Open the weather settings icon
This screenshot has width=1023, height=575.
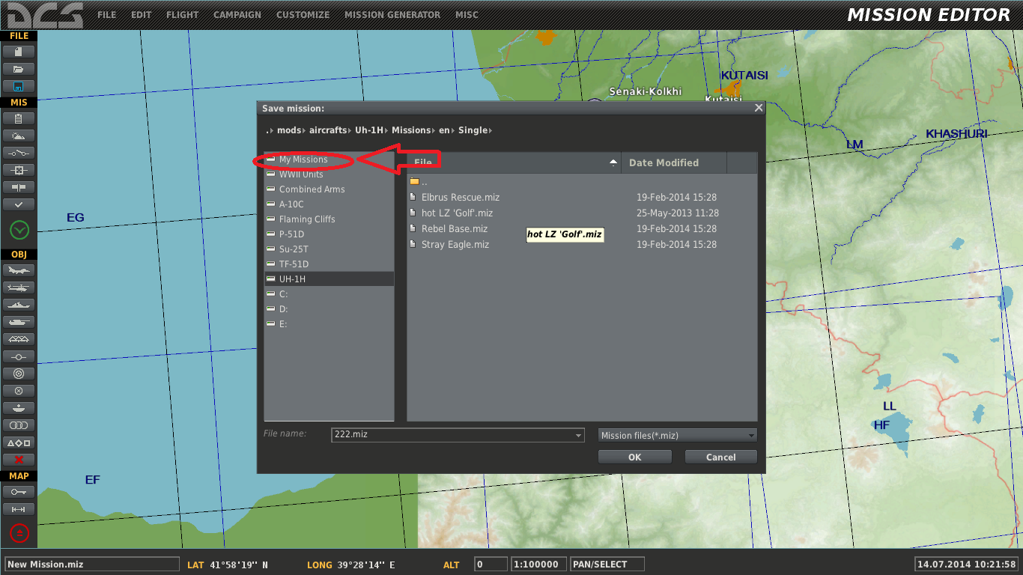click(x=19, y=136)
